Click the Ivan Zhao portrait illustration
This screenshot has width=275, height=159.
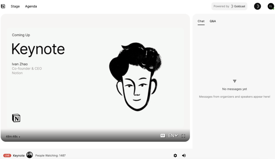click(x=136, y=76)
